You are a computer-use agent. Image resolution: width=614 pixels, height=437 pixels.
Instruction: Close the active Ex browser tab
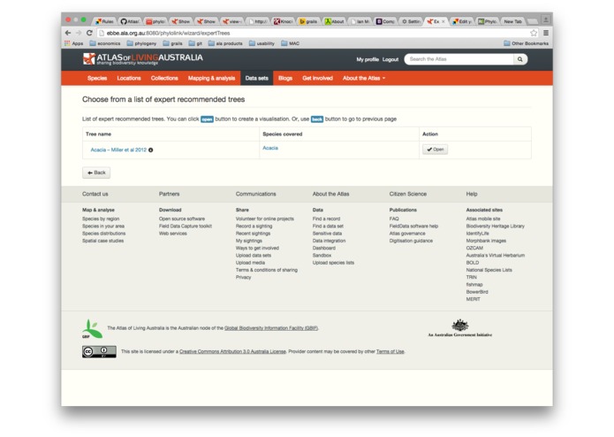point(443,21)
